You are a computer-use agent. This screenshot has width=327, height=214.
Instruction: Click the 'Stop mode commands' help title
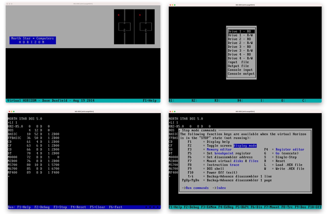click(x=199, y=130)
